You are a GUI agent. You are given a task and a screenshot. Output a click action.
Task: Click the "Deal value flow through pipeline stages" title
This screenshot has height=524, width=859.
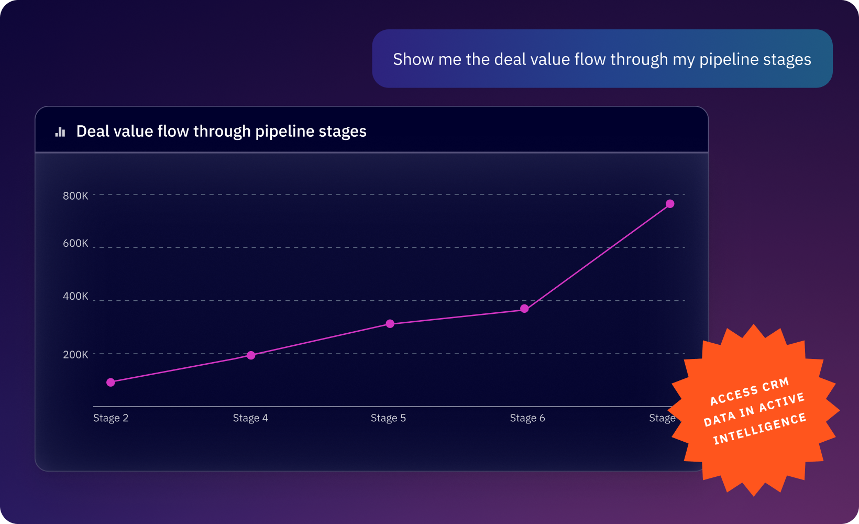point(221,131)
